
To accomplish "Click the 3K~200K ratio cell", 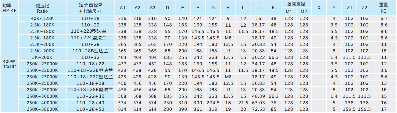I will click(42, 57).
